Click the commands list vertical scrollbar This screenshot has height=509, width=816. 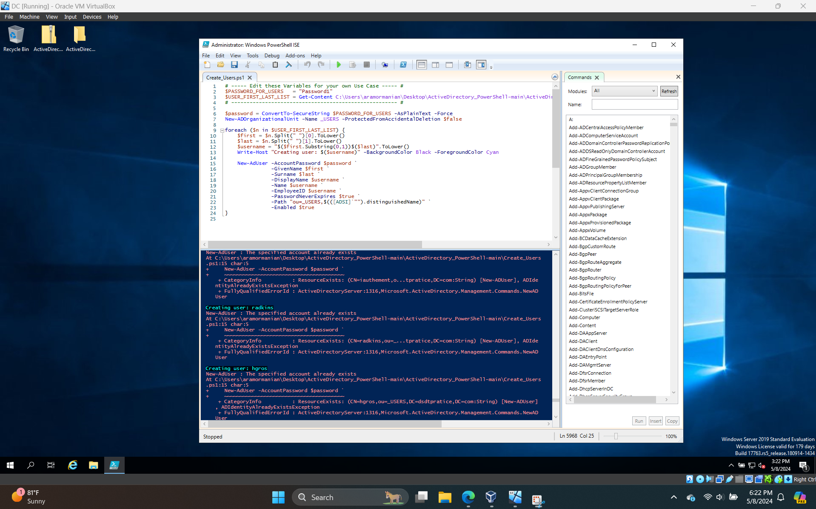673,255
